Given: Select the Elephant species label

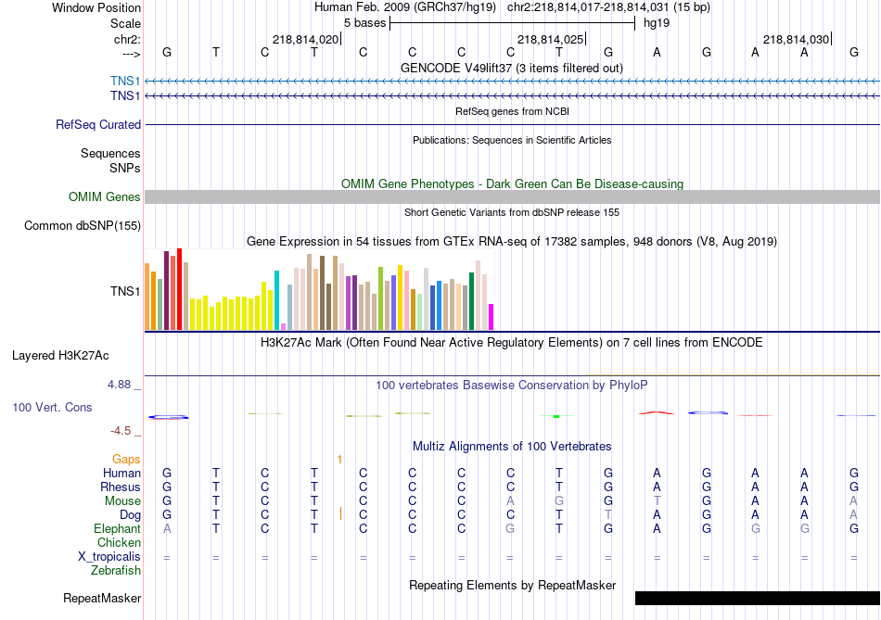Looking at the screenshot, I should point(117,528).
